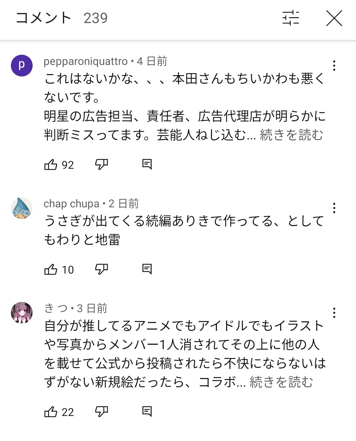Viewport: 356px width, 441px height.
Task: Close the comments panel
Action: pyautogui.click(x=334, y=18)
